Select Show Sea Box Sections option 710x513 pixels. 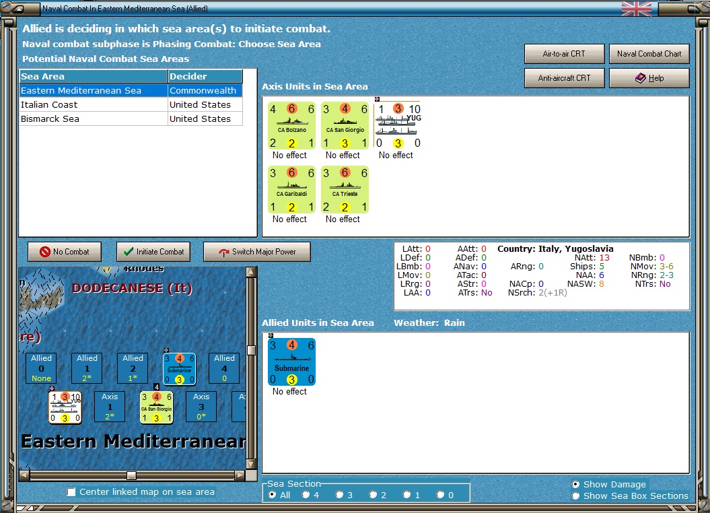(x=575, y=495)
